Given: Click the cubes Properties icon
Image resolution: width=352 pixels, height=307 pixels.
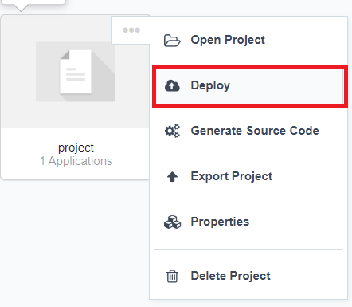Looking at the screenshot, I should (172, 222).
